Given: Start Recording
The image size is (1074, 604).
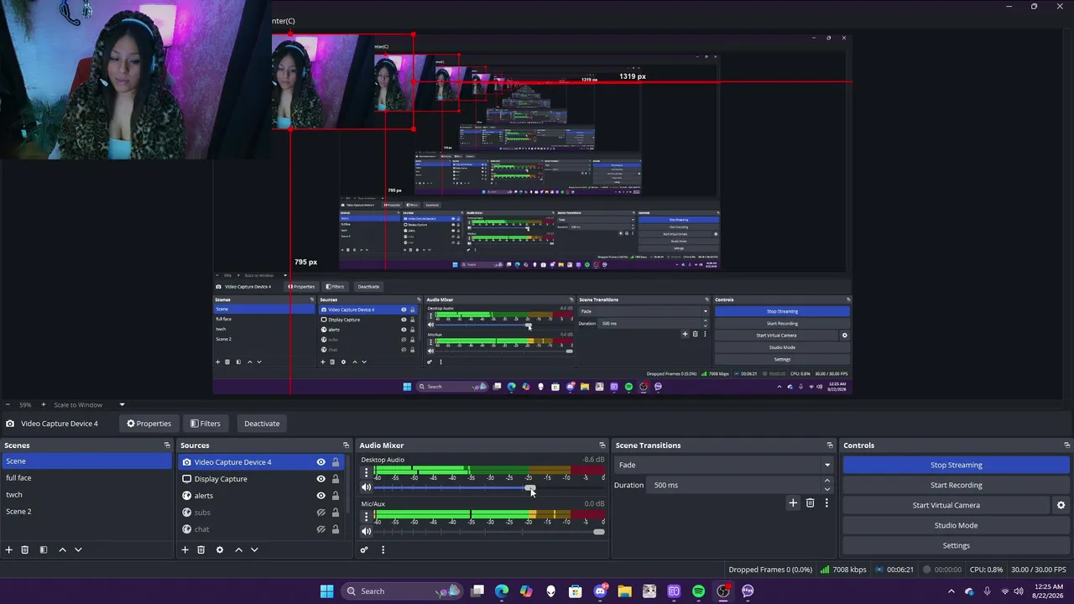Looking at the screenshot, I should tap(956, 485).
